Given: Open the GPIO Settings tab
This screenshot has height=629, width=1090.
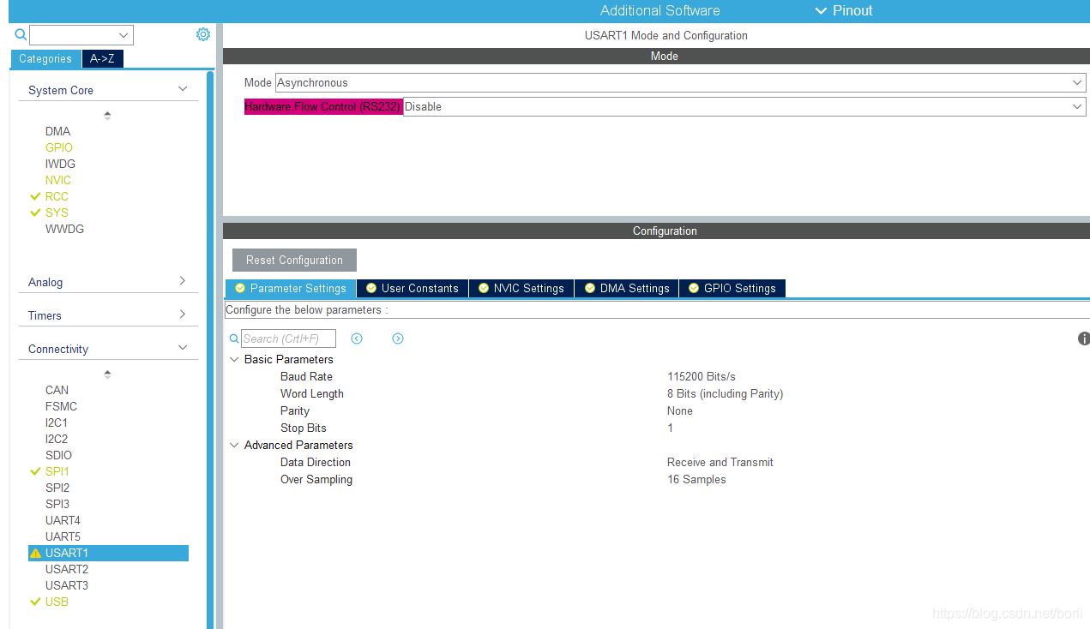Looking at the screenshot, I should 732,288.
